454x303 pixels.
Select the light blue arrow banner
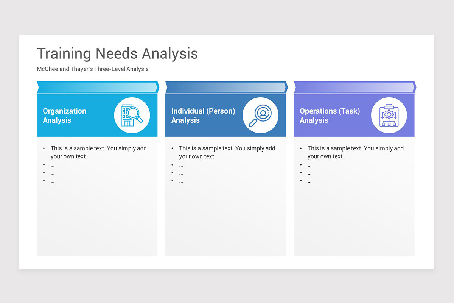tap(98, 87)
